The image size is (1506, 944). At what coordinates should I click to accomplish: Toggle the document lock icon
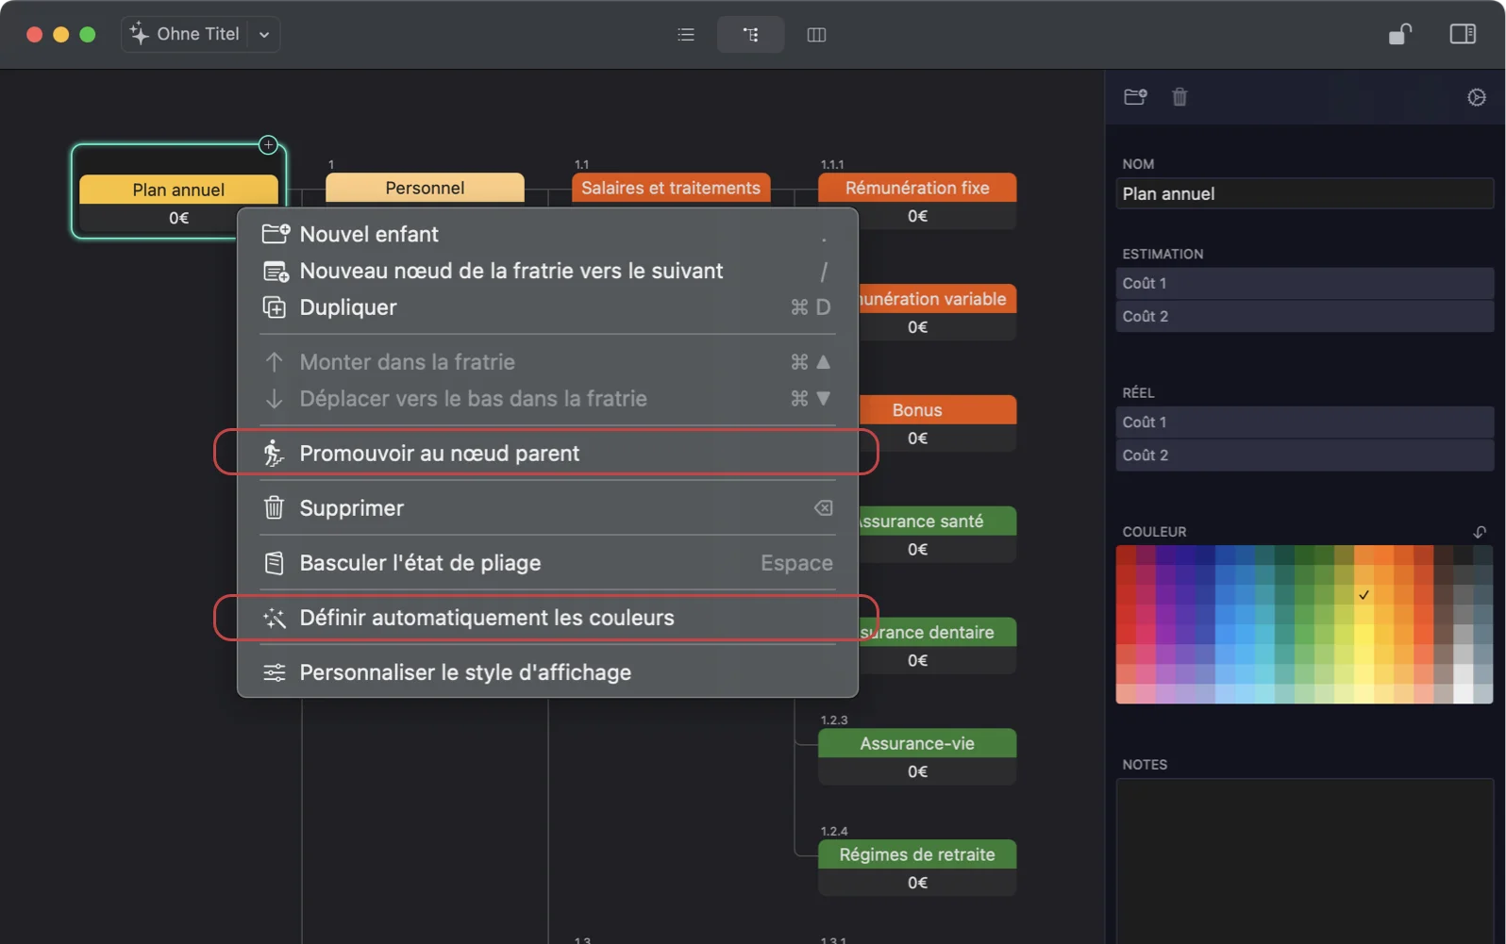pyautogui.click(x=1399, y=35)
